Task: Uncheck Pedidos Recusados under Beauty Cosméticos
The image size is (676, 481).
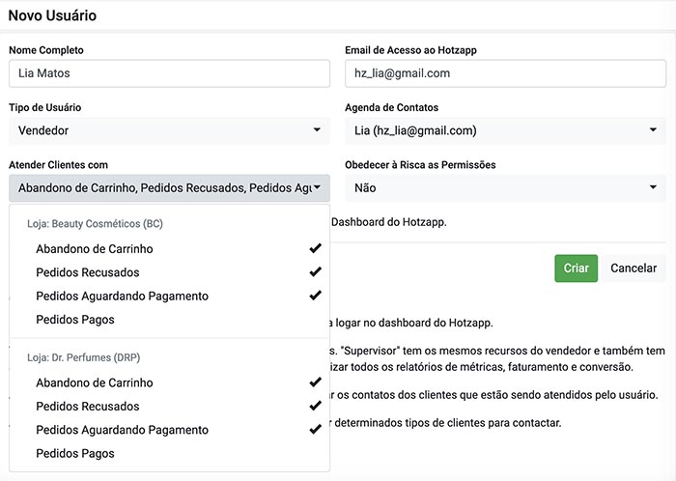Action: click(x=169, y=272)
